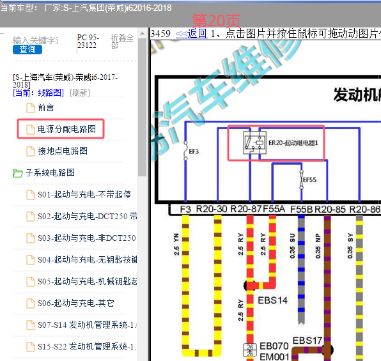Image resolution: width=381 pixels, height=361 pixels.
Task: Open S01-起动与充电-不带起停 diagram
Action: tap(84, 194)
